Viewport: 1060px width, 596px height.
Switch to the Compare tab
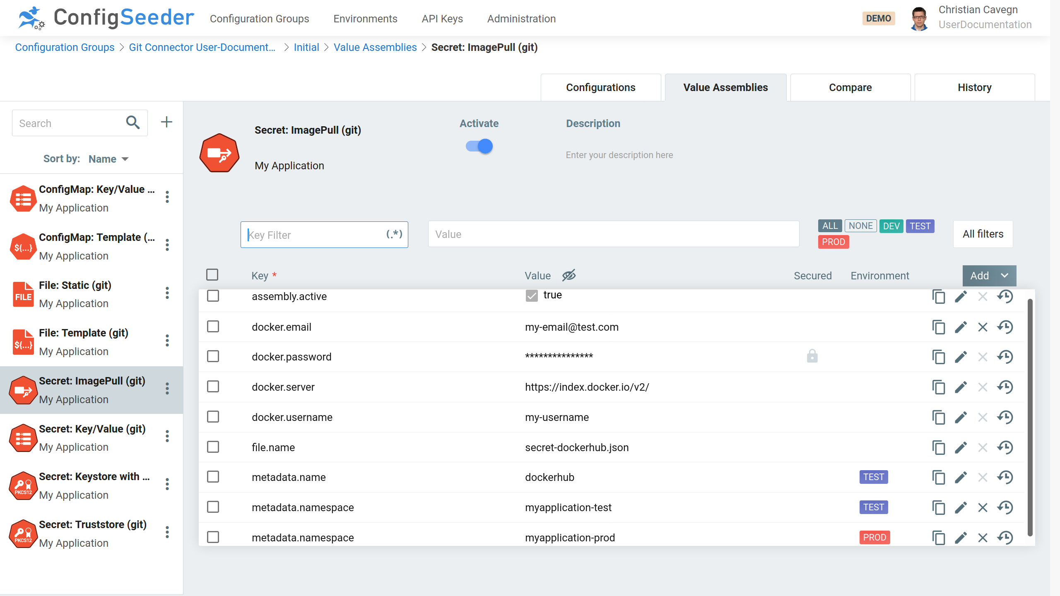pyautogui.click(x=850, y=87)
